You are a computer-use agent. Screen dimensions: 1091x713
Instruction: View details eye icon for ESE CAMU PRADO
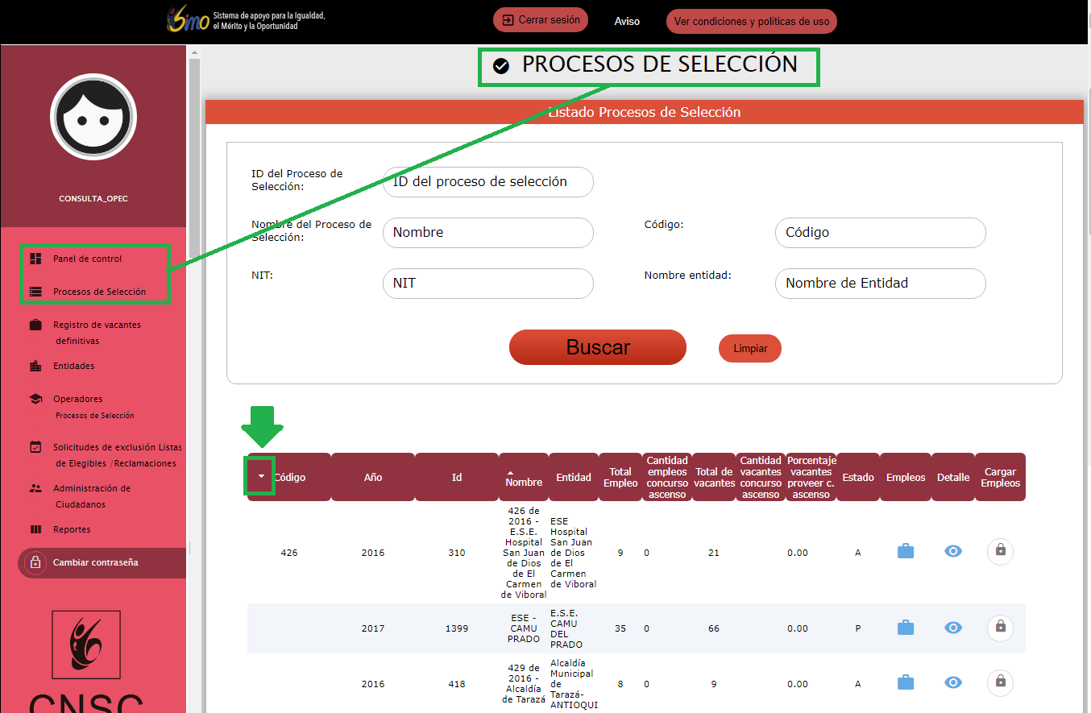[x=953, y=628]
